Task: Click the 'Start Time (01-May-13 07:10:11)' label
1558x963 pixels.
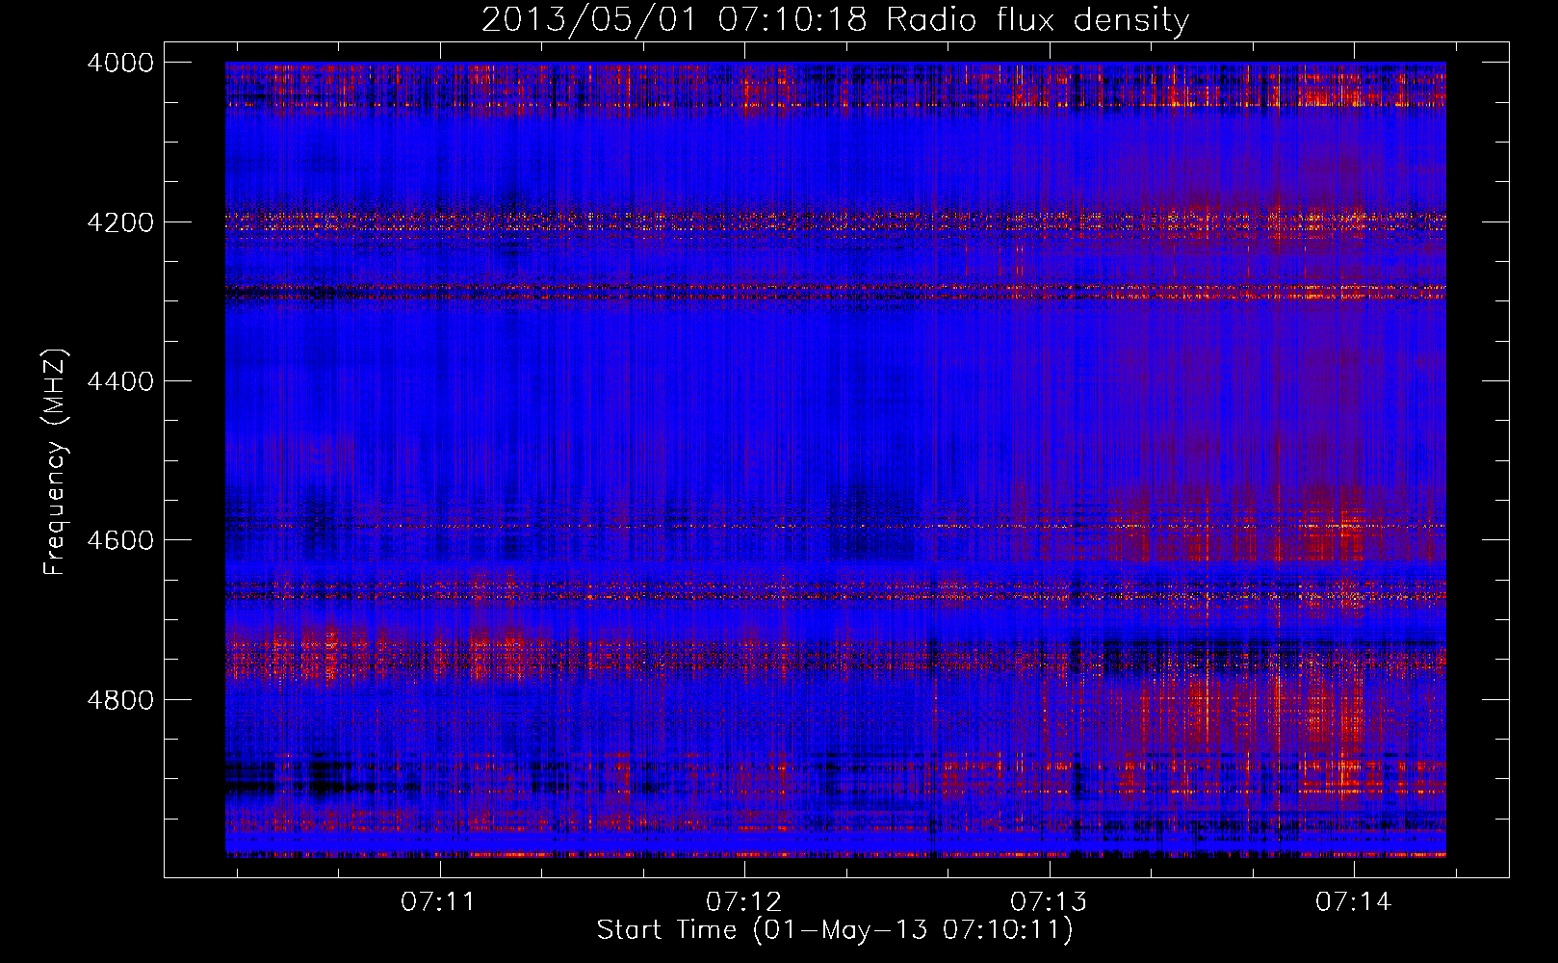Action: 835,930
